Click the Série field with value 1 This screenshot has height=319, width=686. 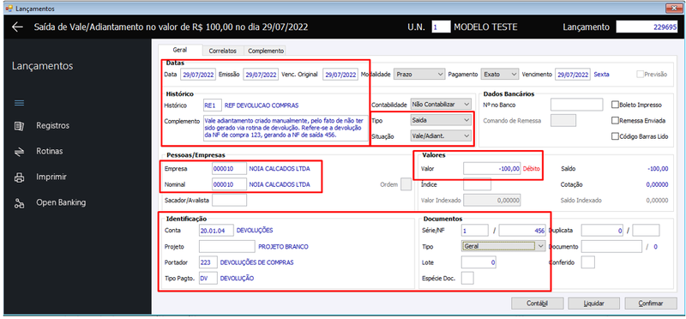pyautogui.click(x=475, y=230)
